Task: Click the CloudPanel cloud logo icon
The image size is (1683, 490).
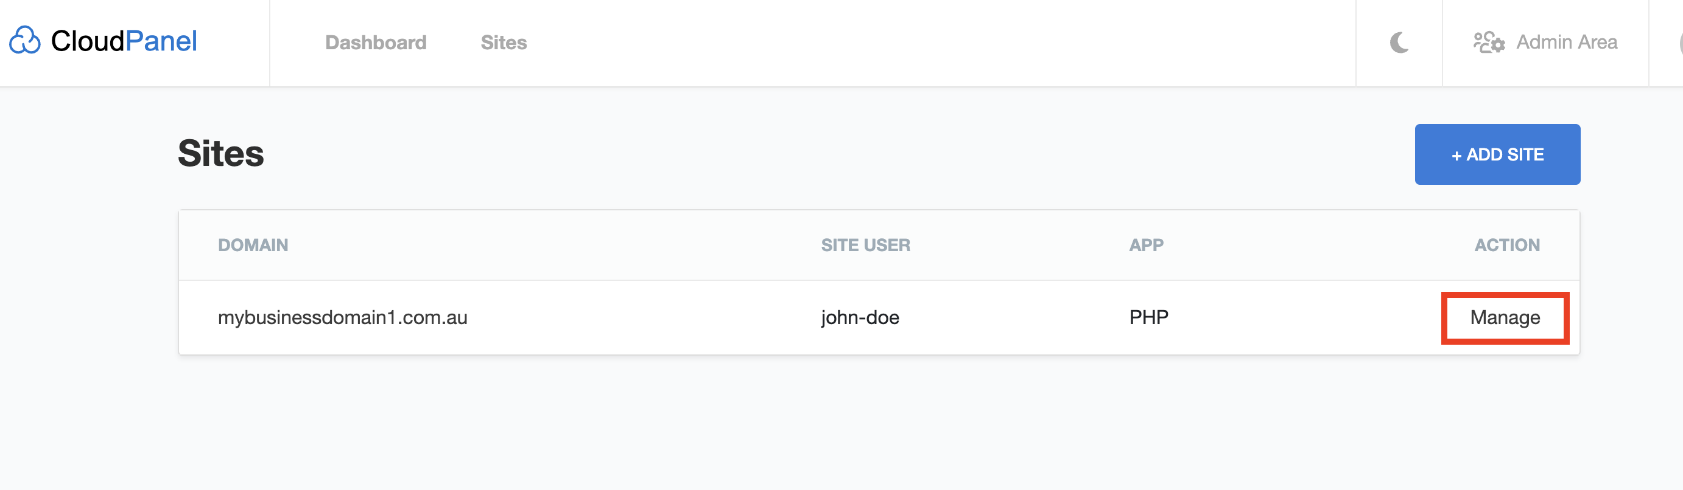Action: (x=25, y=41)
